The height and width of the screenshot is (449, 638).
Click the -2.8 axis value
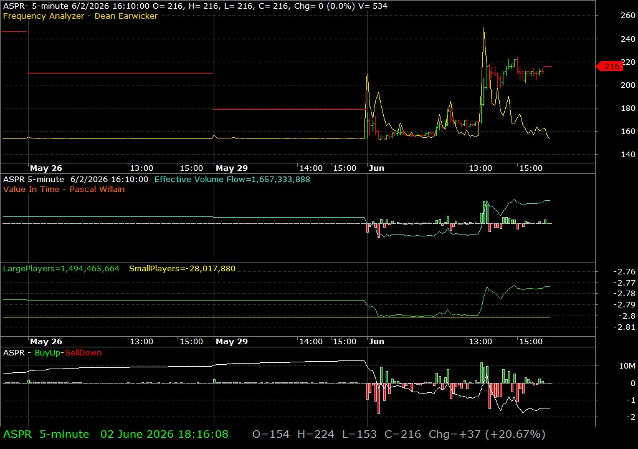[x=626, y=316]
